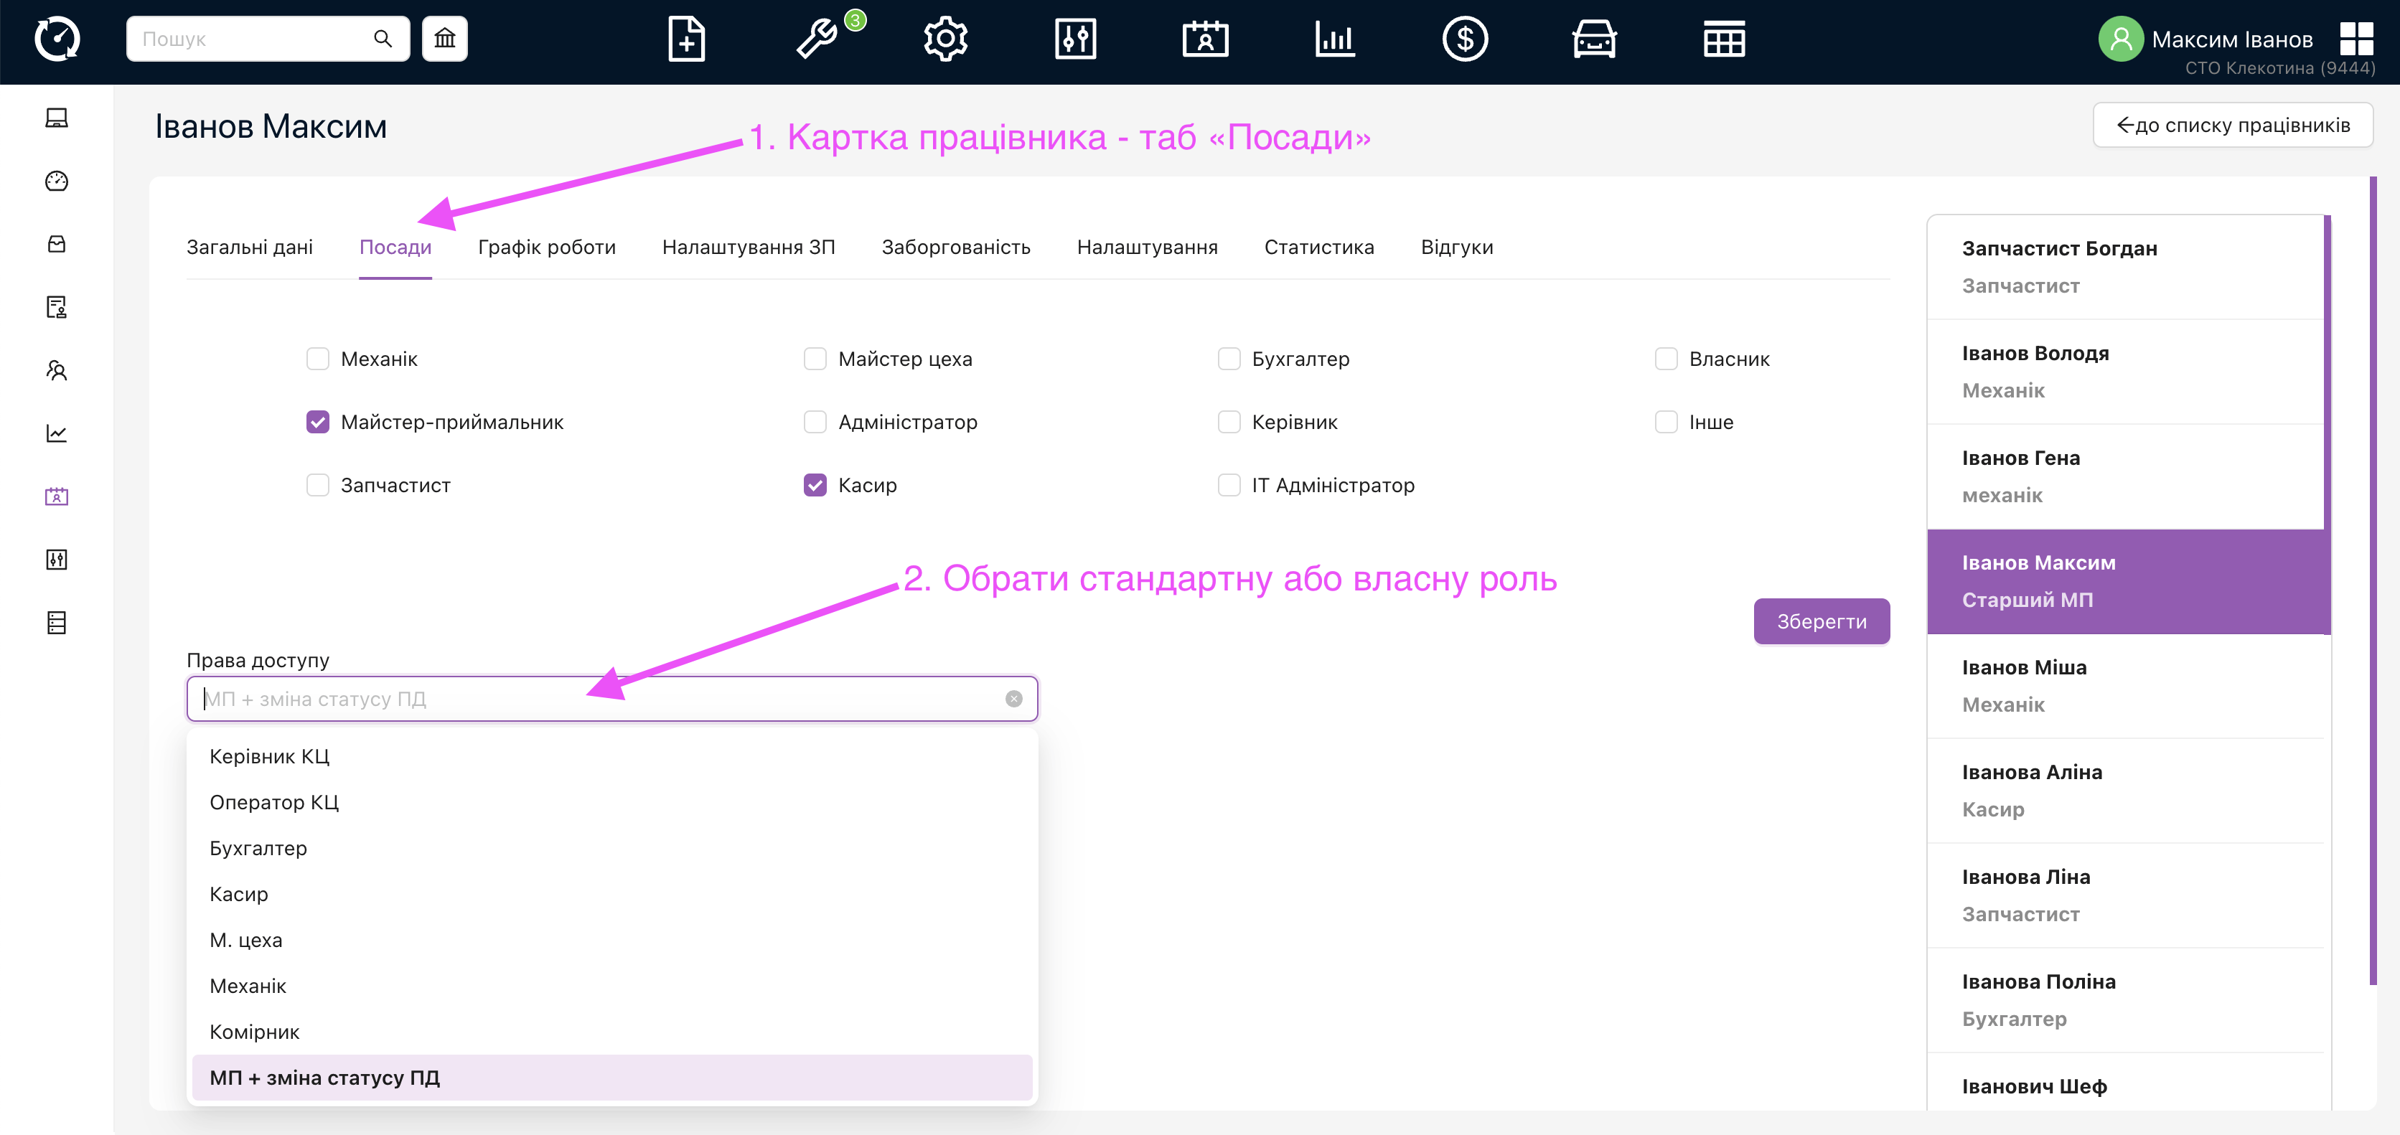Toggle the Майстер-приймальник checkbox
The image size is (2400, 1135).
click(318, 423)
